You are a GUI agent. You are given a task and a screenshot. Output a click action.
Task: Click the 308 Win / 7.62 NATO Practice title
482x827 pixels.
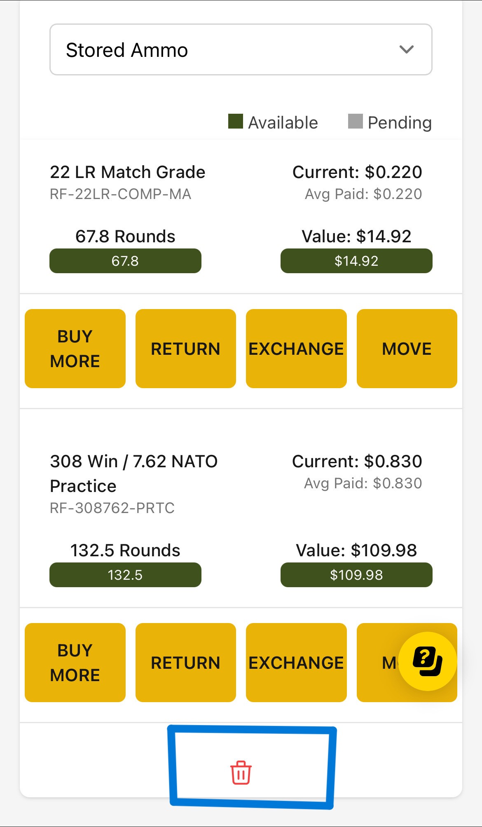tap(134, 474)
